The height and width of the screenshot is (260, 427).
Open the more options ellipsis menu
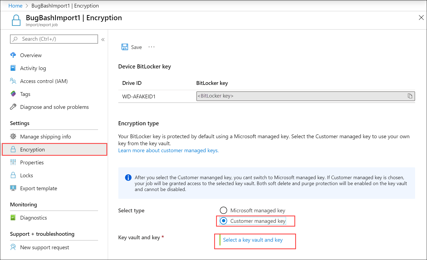click(152, 47)
